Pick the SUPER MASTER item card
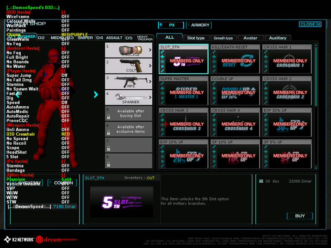This screenshot has height=248, width=331. click(x=183, y=91)
